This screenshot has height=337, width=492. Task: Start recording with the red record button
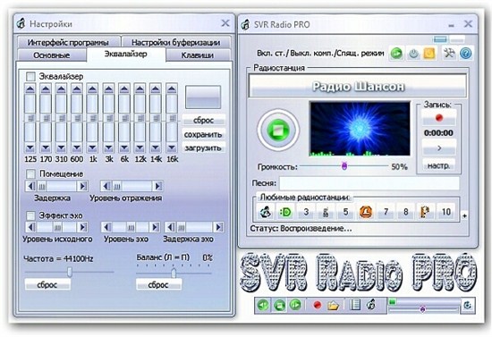(x=439, y=118)
